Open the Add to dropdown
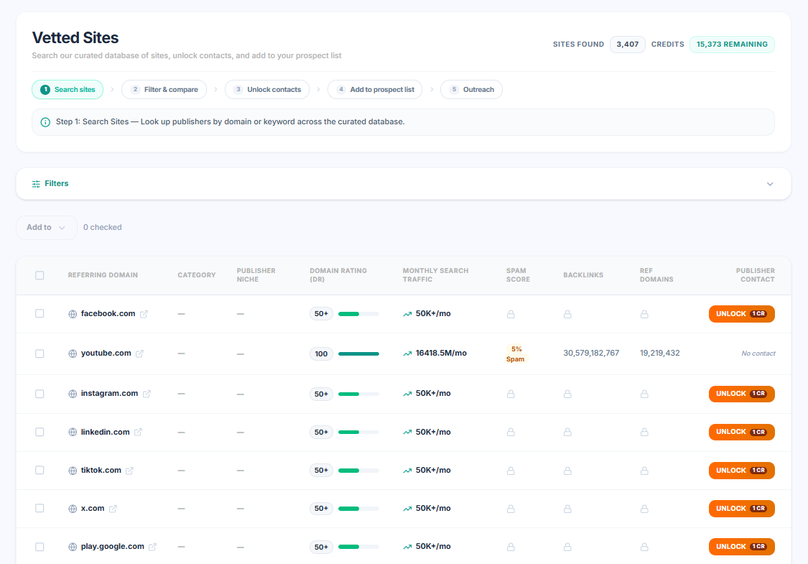Viewport: 808px width, 564px height. tap(47, 227)
